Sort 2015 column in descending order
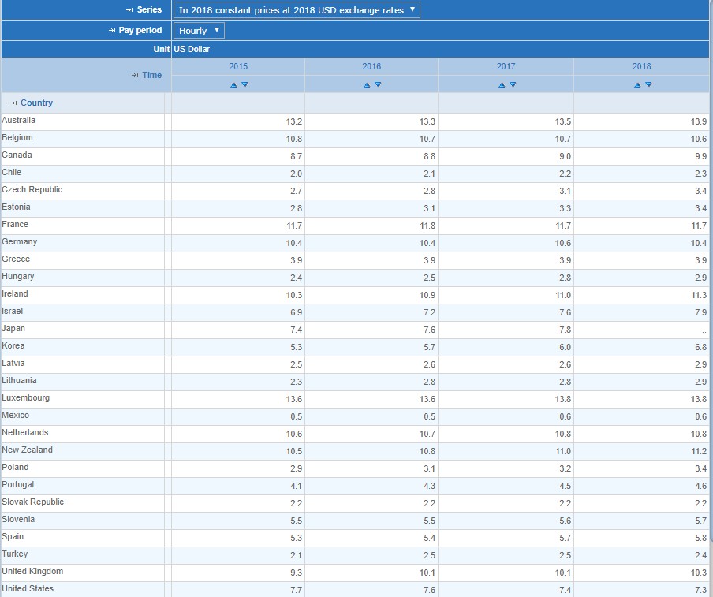This screenshot has height=597, width=713. [245, 84]
